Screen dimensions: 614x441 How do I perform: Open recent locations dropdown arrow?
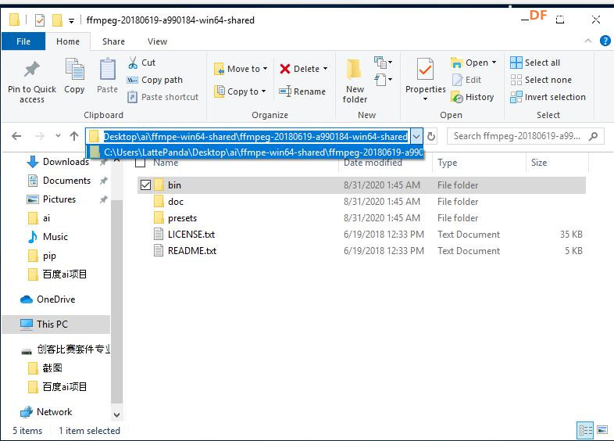click(x=58, y=135)
